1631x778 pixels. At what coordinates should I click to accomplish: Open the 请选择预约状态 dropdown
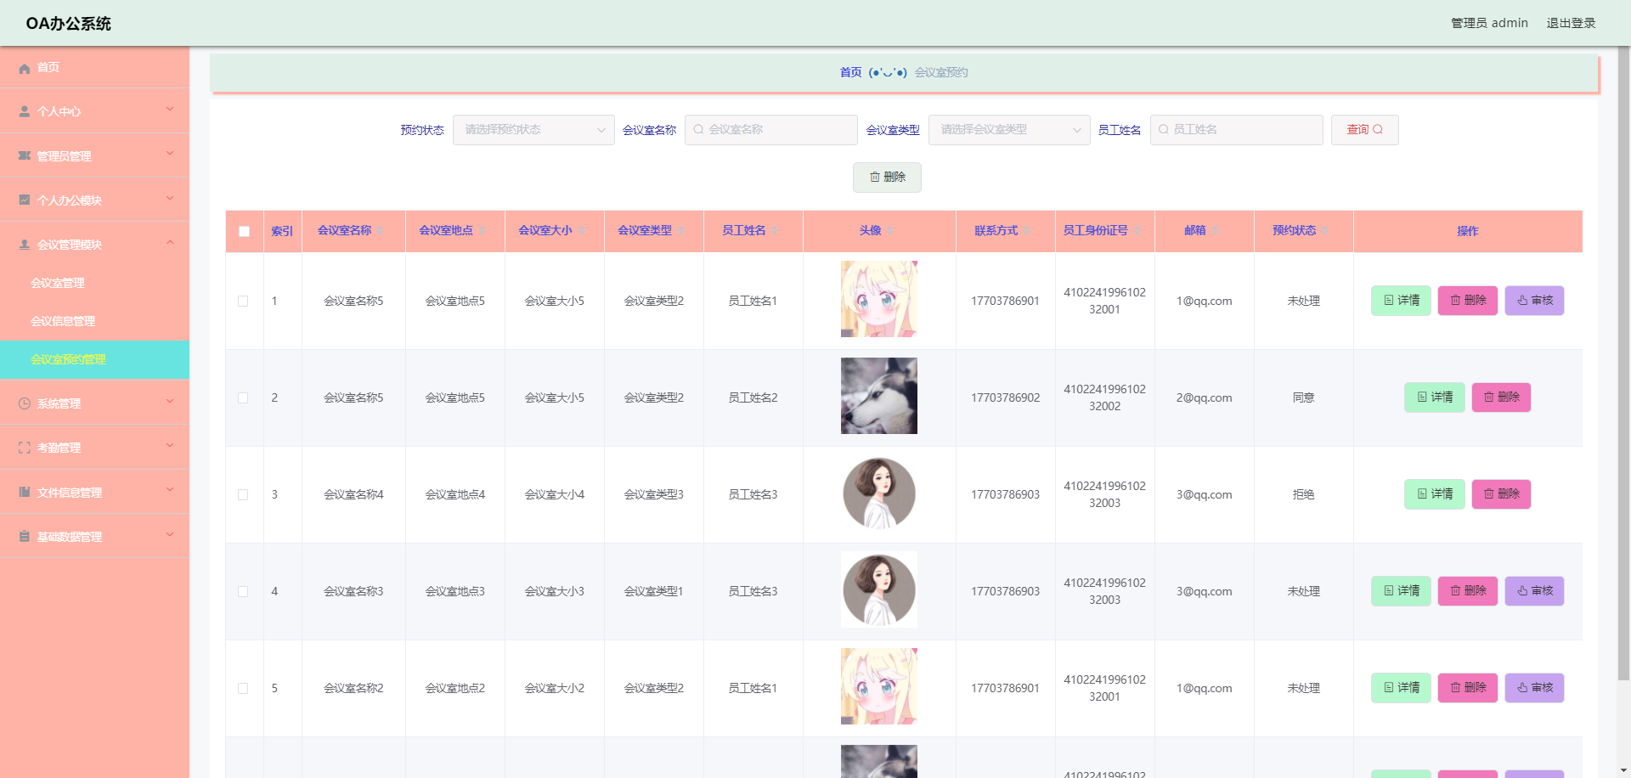tap(533, 129)
